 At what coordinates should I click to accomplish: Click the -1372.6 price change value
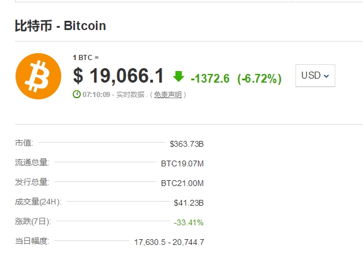210,78
